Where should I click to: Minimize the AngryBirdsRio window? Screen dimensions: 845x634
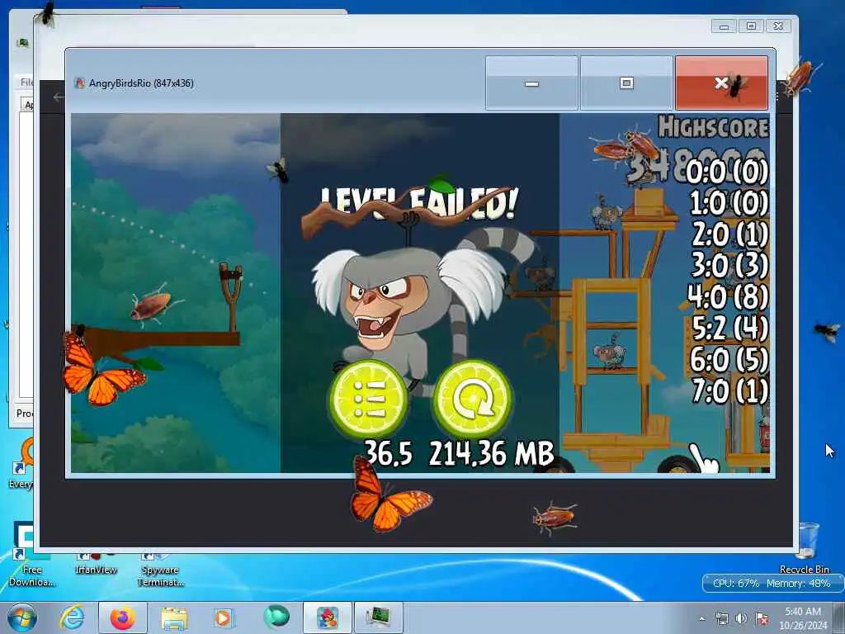point(531,83)
